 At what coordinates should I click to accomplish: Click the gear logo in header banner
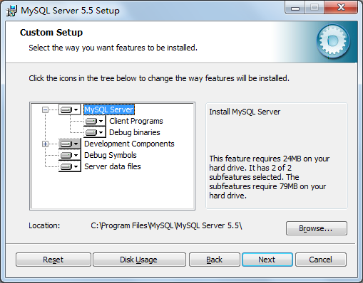click(333, 41)
